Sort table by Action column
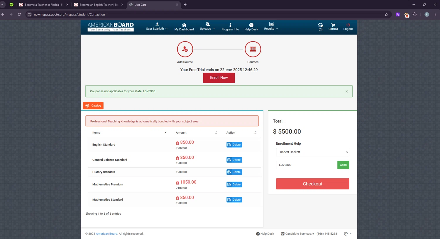 (241, 133)
